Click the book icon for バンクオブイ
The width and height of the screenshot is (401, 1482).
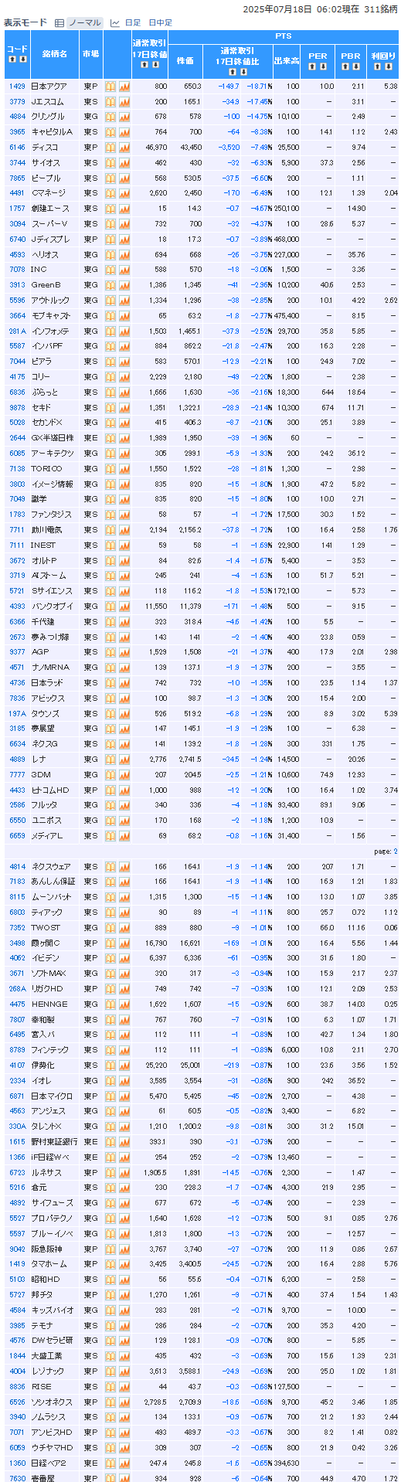[110, 607]
